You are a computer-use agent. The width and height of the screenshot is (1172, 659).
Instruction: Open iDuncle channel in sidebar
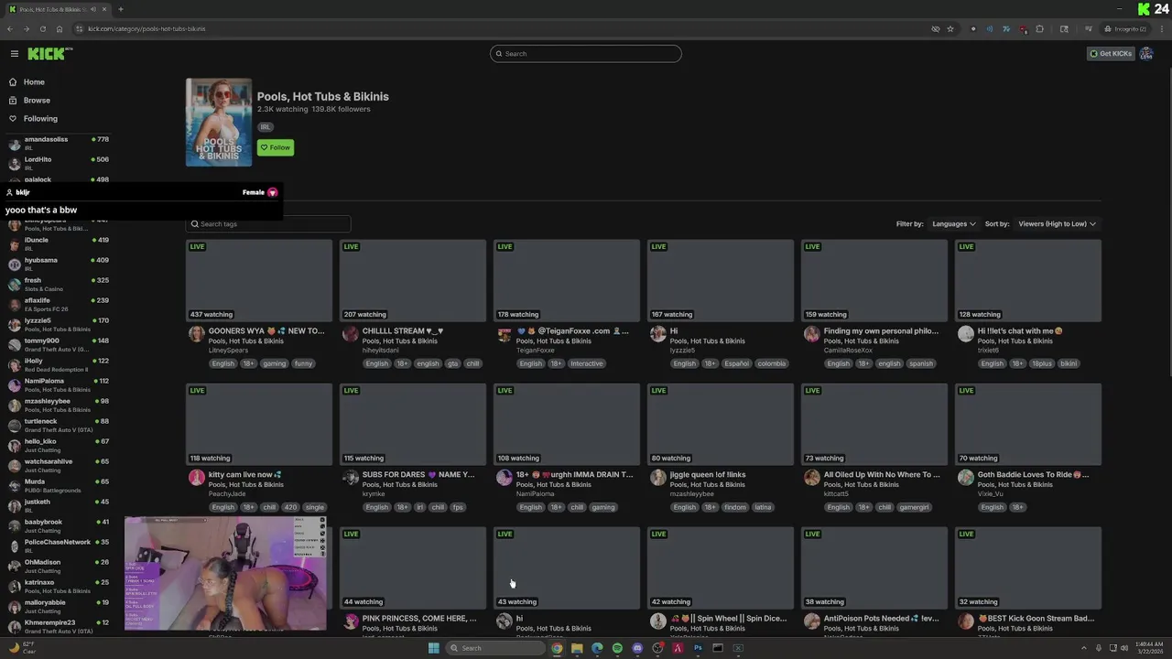click(x=59, y=243)
